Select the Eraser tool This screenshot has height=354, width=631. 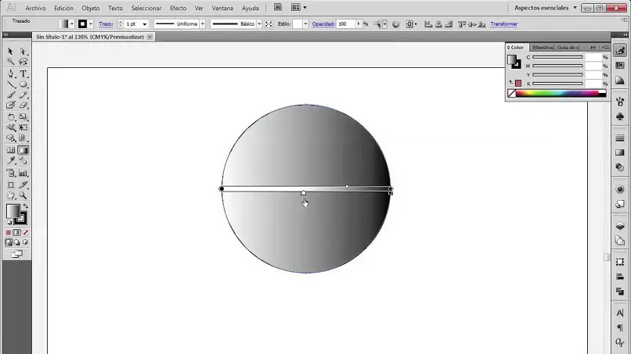click(x=23, y=105)
